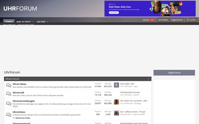Image resolution: width=199 pixels, height=124 pixels.
Task: Open thread Die 1000m Uhr aus Ruhla
Action: (134, 101)
